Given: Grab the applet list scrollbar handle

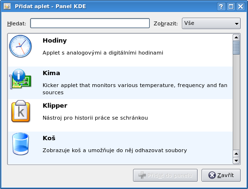Looking at the screenshot, I should 236,48.
